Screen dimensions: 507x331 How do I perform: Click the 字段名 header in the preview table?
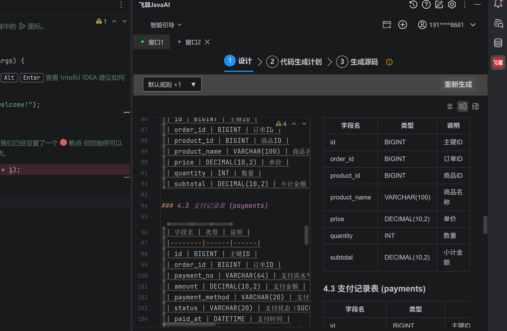[351, 125]
